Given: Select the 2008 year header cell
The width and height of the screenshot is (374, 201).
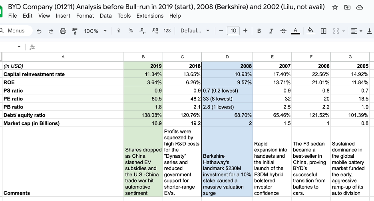Looking at the screenshot, I should (227, 66).
